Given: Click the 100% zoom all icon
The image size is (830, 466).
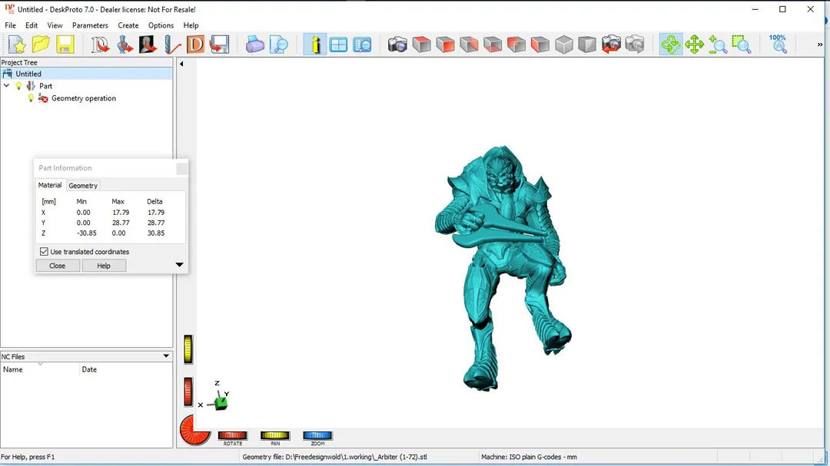Looking at the screenshot, I should (x=778, y=45).
